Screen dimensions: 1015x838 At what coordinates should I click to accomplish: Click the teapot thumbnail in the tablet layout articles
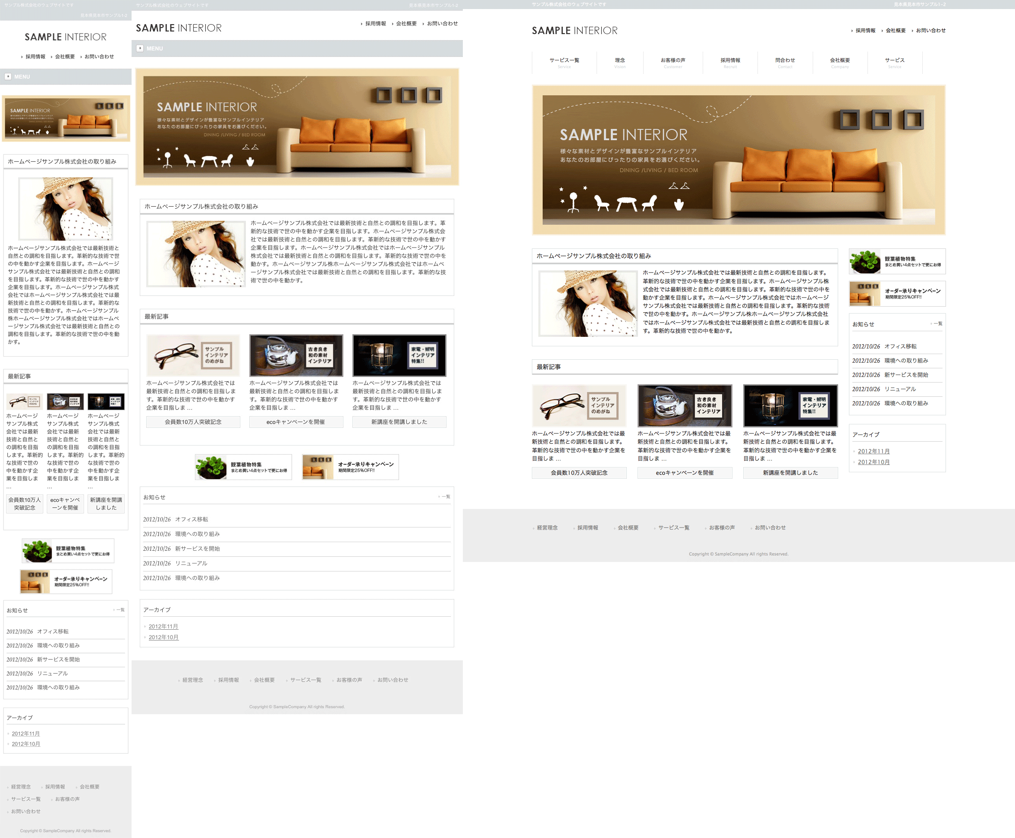coord(296,355)
